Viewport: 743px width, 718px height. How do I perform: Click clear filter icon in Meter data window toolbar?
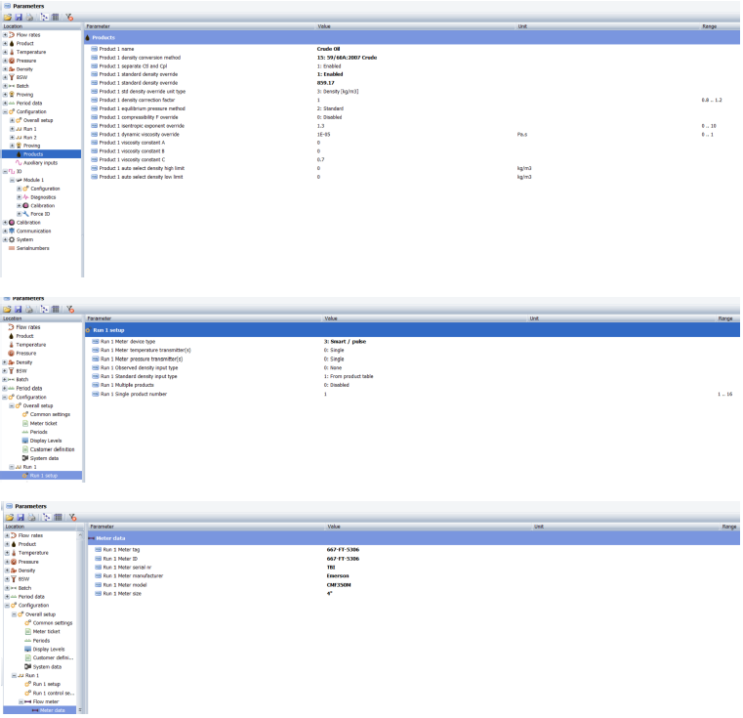click(72, 518)
